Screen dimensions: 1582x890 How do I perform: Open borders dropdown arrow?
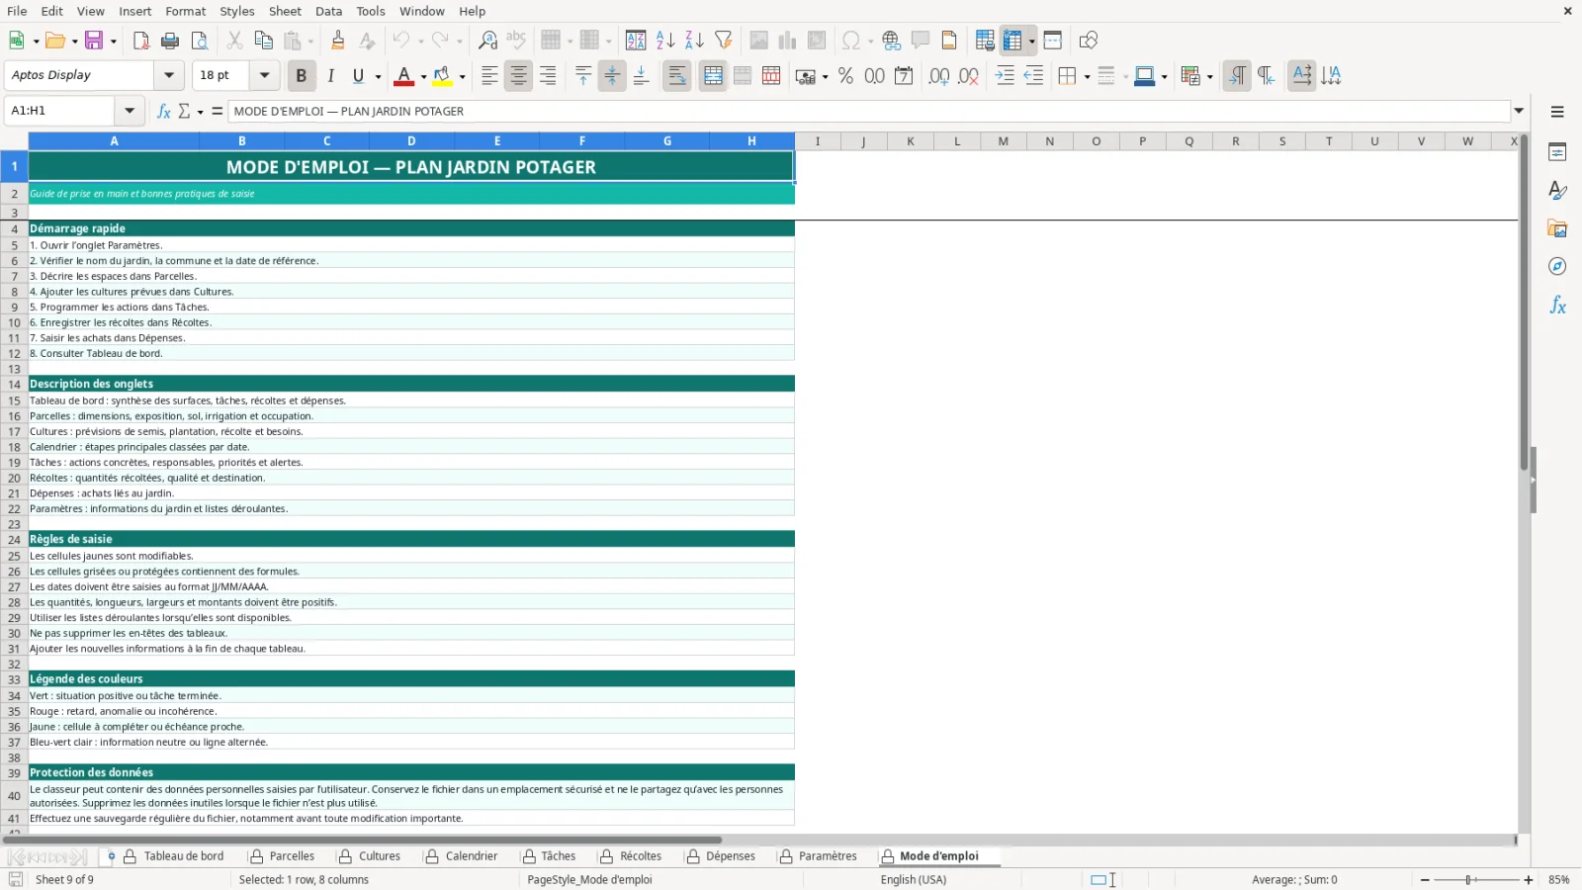[x=1087, y=76]
